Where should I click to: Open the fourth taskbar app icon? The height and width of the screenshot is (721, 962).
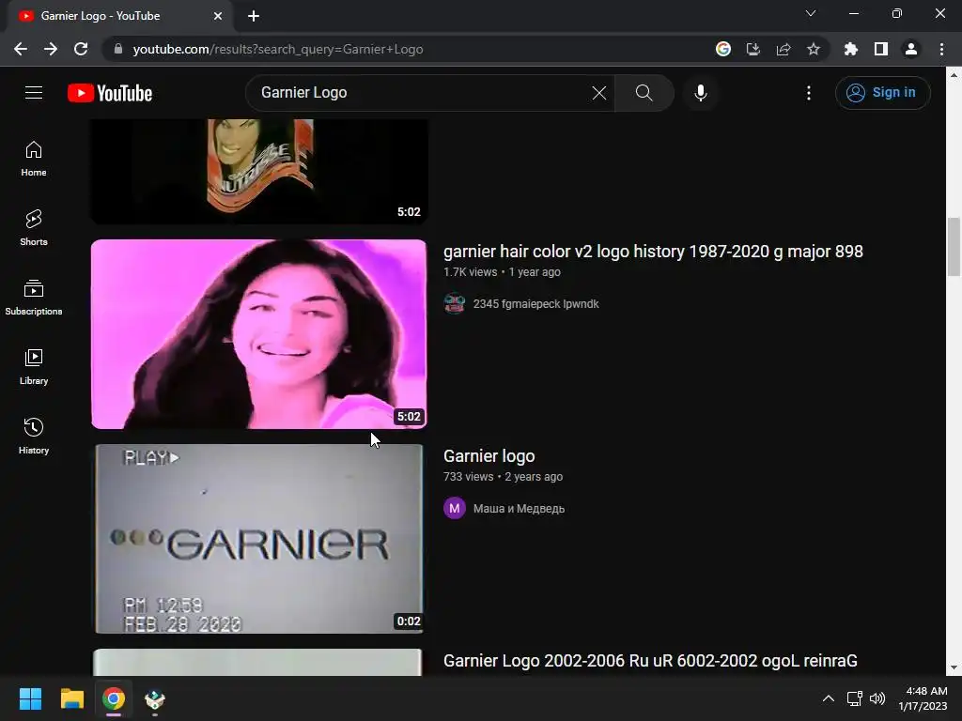(155, 698)
